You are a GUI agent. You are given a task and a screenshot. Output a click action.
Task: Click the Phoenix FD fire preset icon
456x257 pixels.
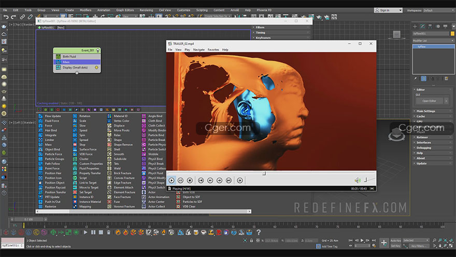[x=118, y=232]
